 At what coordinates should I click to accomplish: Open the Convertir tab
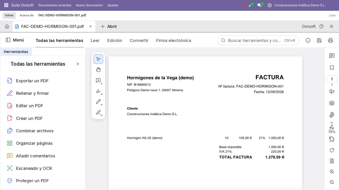(139, 40)
